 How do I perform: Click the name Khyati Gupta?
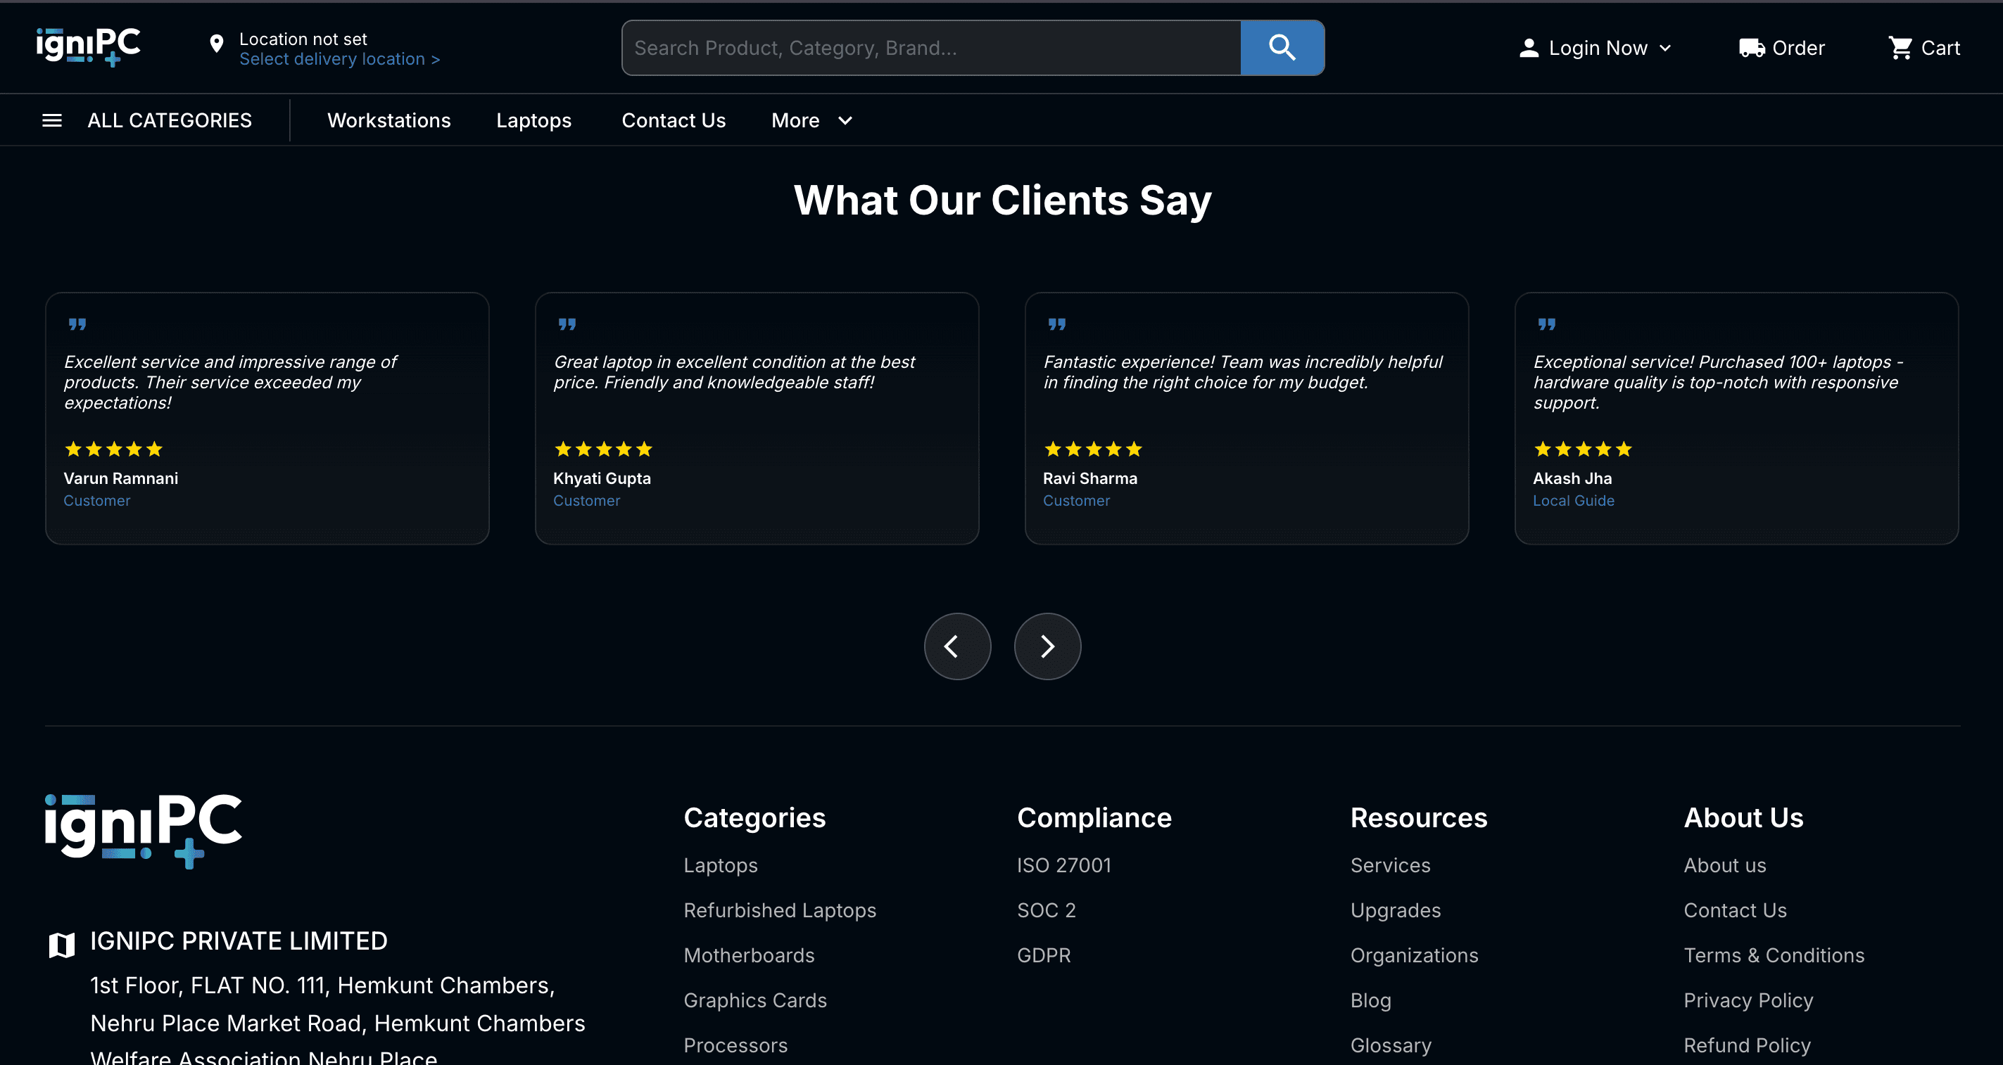(601, 478)
